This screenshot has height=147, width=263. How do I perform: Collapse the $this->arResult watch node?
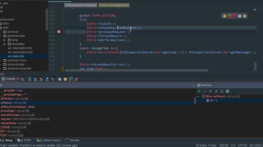click(198, 96)
